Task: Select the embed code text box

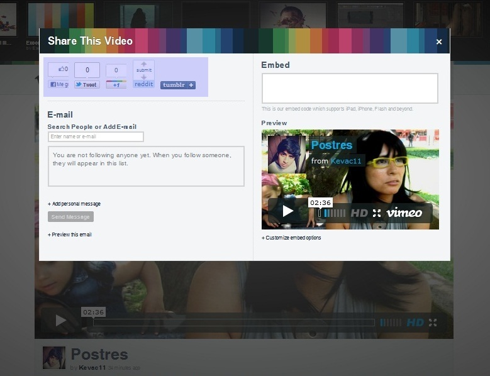Action: (x=350, y=88)
